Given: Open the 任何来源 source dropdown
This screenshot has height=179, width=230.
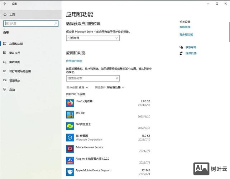Looking at the screenshot, I should [93, 38].
